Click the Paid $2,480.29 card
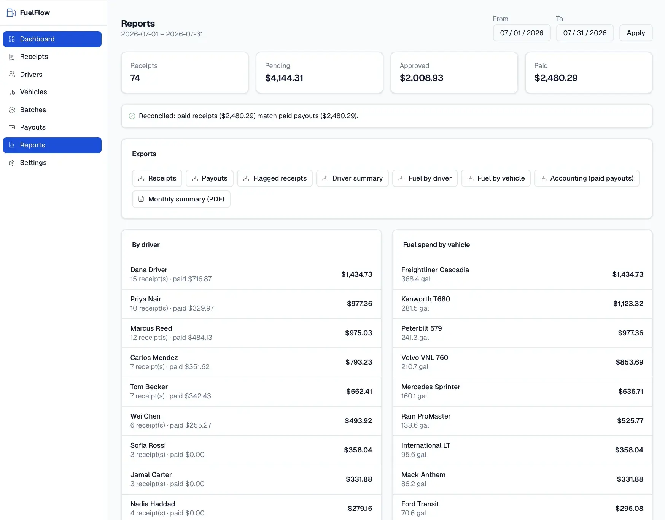 point(589,73)
